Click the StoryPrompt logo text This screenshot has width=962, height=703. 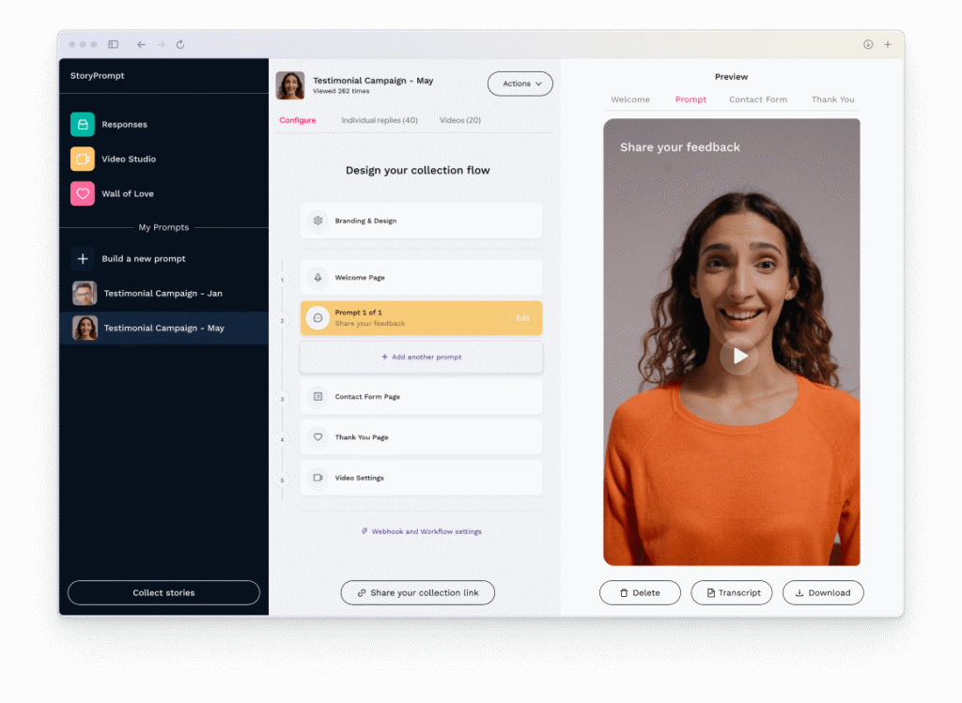pyautogui.click(x=97, y=75)
